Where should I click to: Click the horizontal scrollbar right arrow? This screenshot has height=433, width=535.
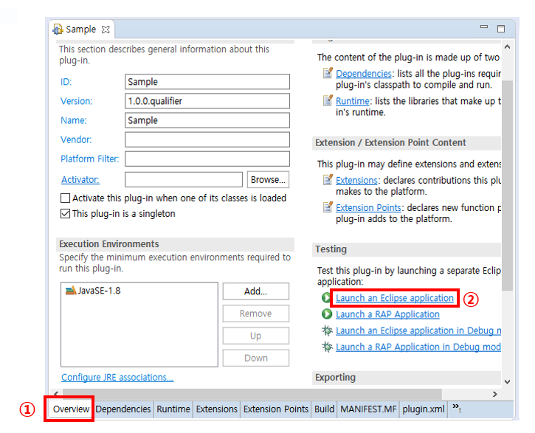click(495, 394)
